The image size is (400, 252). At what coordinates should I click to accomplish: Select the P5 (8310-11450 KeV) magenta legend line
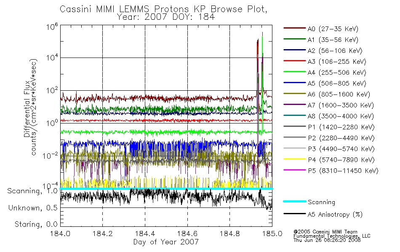coord(294,170)
